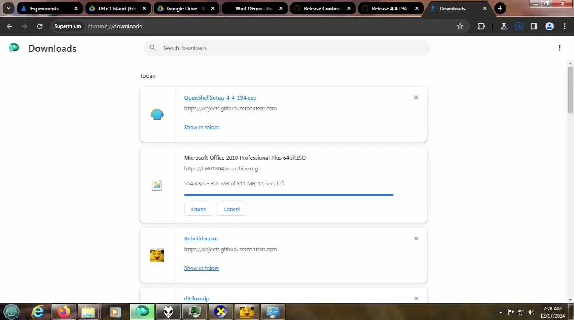574x320 pixels.
Task: Open the d3drm.zip file link
Action: 196,298
